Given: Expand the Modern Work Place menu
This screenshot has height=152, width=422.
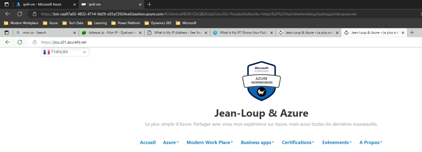Looking at the screenshot, I should pyautogui.click(x=210, y=143).
